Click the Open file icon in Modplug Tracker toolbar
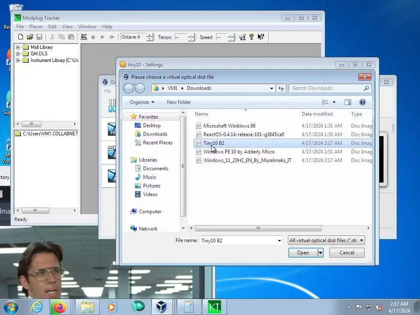Viewport: 420px width, 315px height. coord(30,37)
